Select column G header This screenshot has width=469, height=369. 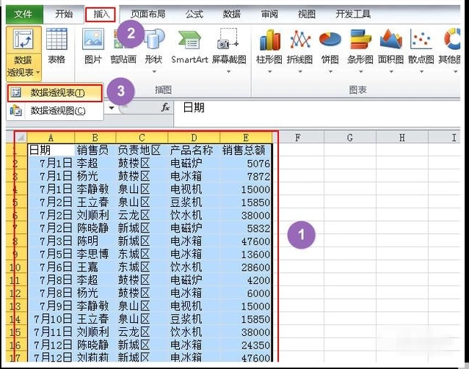pos(350,138)
